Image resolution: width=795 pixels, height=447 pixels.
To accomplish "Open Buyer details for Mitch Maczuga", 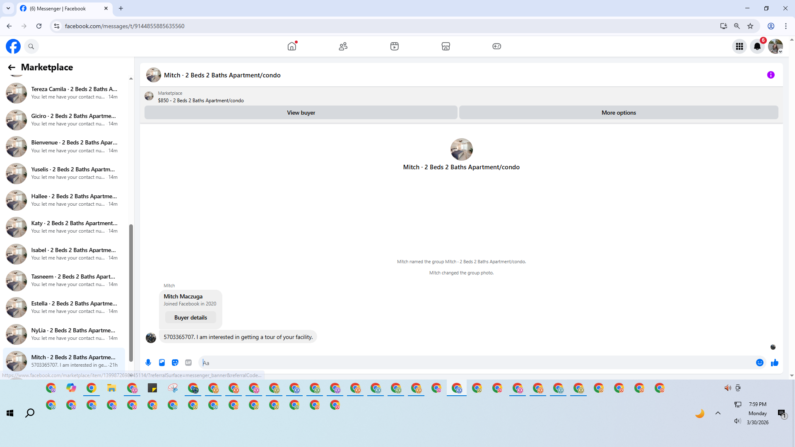I will [x=190, y=317].
